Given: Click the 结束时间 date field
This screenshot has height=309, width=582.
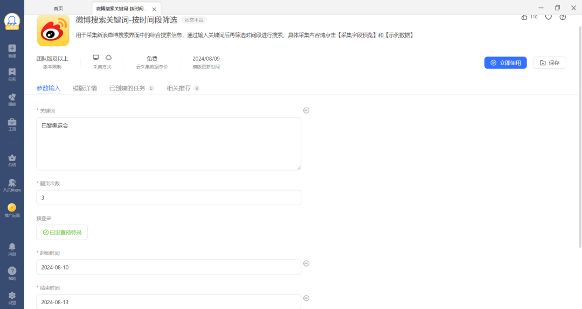Looking at the screenshot, I should click(169, 301).
